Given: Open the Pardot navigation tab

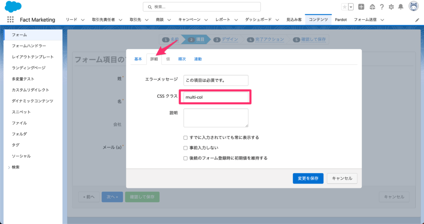Looking at the screenshot, I should pos(341,20).
